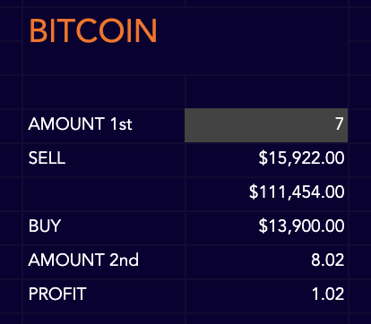Click the narrow empty cell right of $15,922.00
371x324 pixels.
(x=360, y=160)
